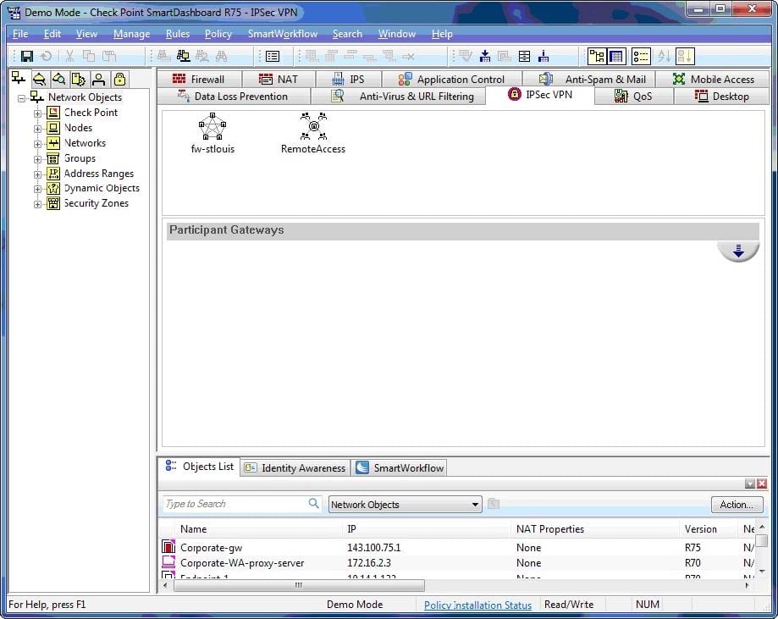The image size is (778, 619).
Task: Open the rule list icon in toolbar
Action: (x=273, y=57)
